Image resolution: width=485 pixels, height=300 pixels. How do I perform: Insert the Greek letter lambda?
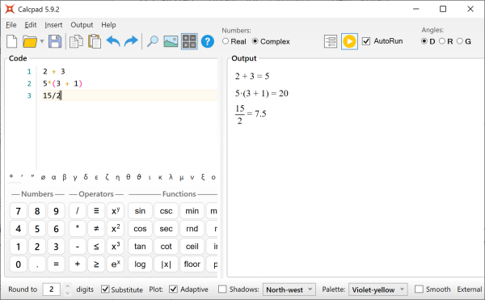[171, 177]
